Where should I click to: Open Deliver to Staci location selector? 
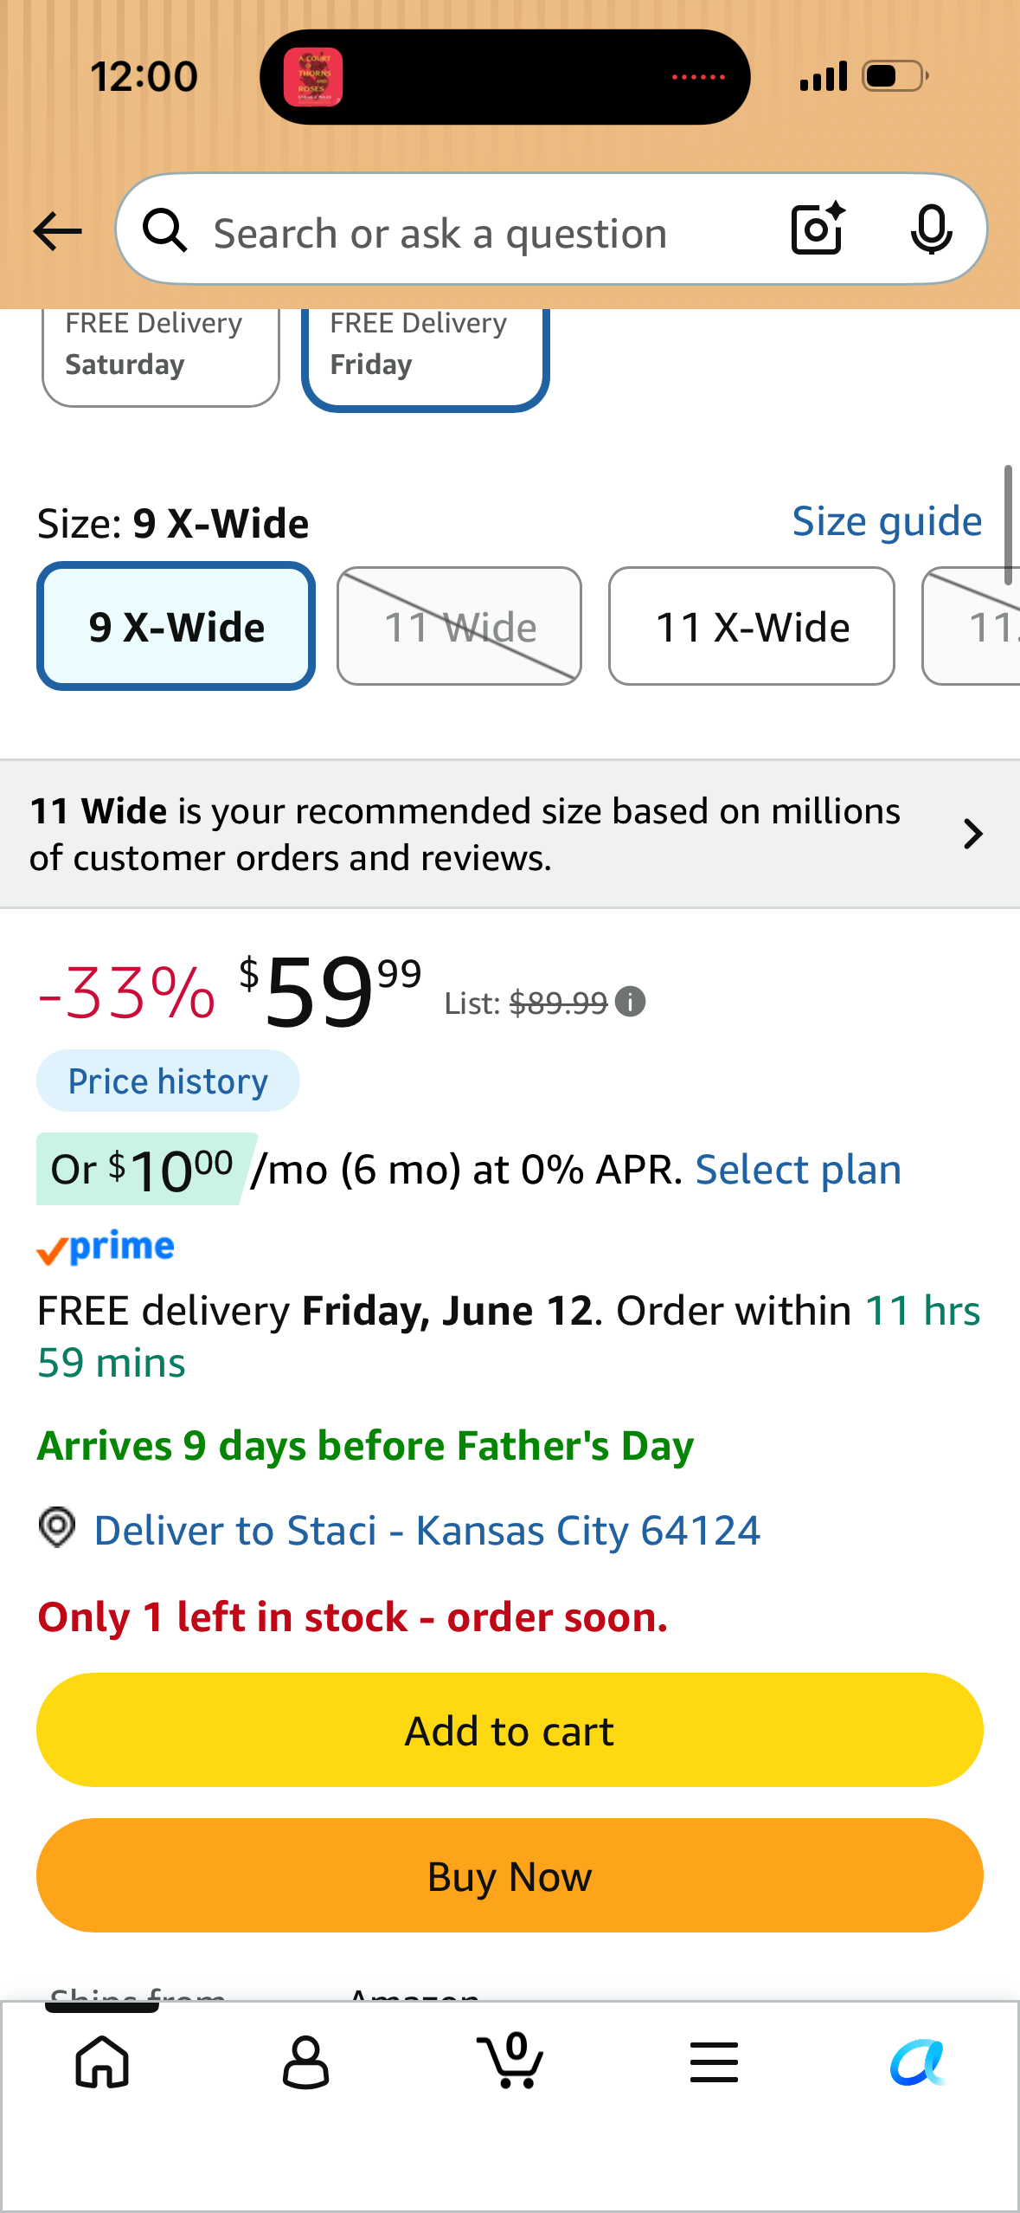427,1530
